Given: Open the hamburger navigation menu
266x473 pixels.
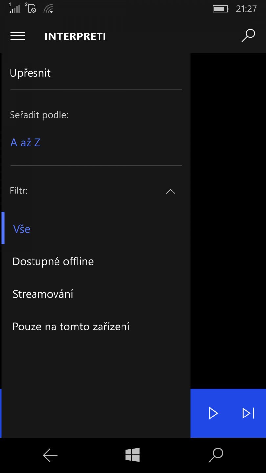Looking at the screenshot, I should 17,36.
